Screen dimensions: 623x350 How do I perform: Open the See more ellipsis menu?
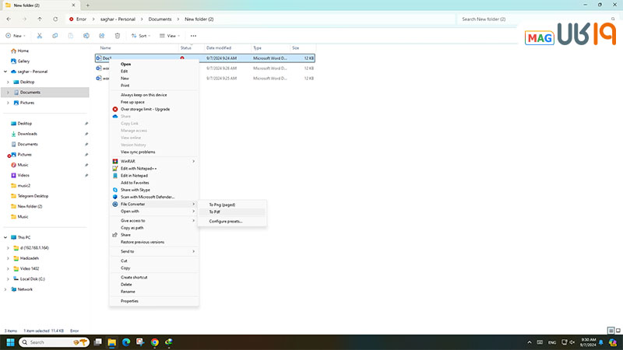pos(193,36)
